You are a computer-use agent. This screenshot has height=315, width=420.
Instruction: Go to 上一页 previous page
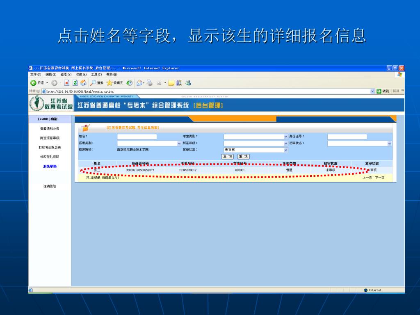click(367, 178)
